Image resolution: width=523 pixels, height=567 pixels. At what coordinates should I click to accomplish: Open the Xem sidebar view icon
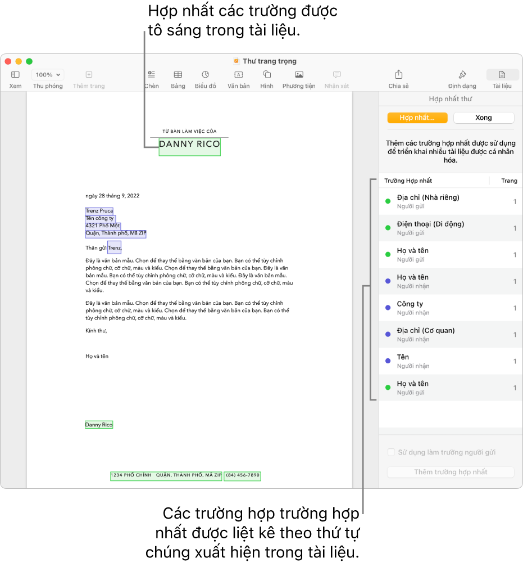(15, 74)
